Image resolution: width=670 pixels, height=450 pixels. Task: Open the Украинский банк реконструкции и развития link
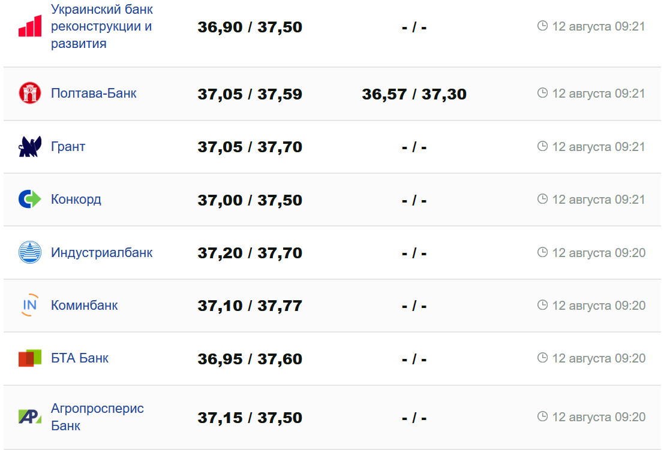pyautogui.click(x=102, y=26)
